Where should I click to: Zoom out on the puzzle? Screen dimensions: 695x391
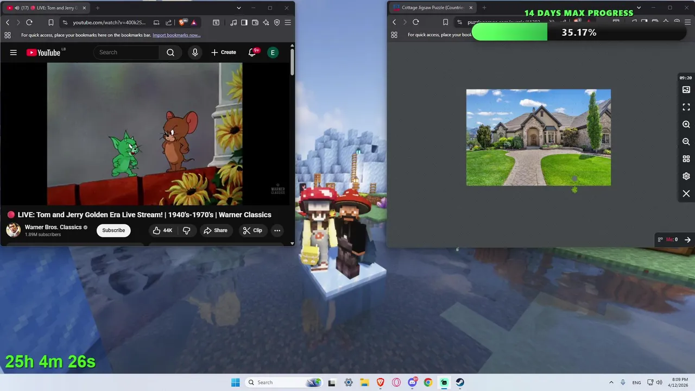click(x=686, y=142)
